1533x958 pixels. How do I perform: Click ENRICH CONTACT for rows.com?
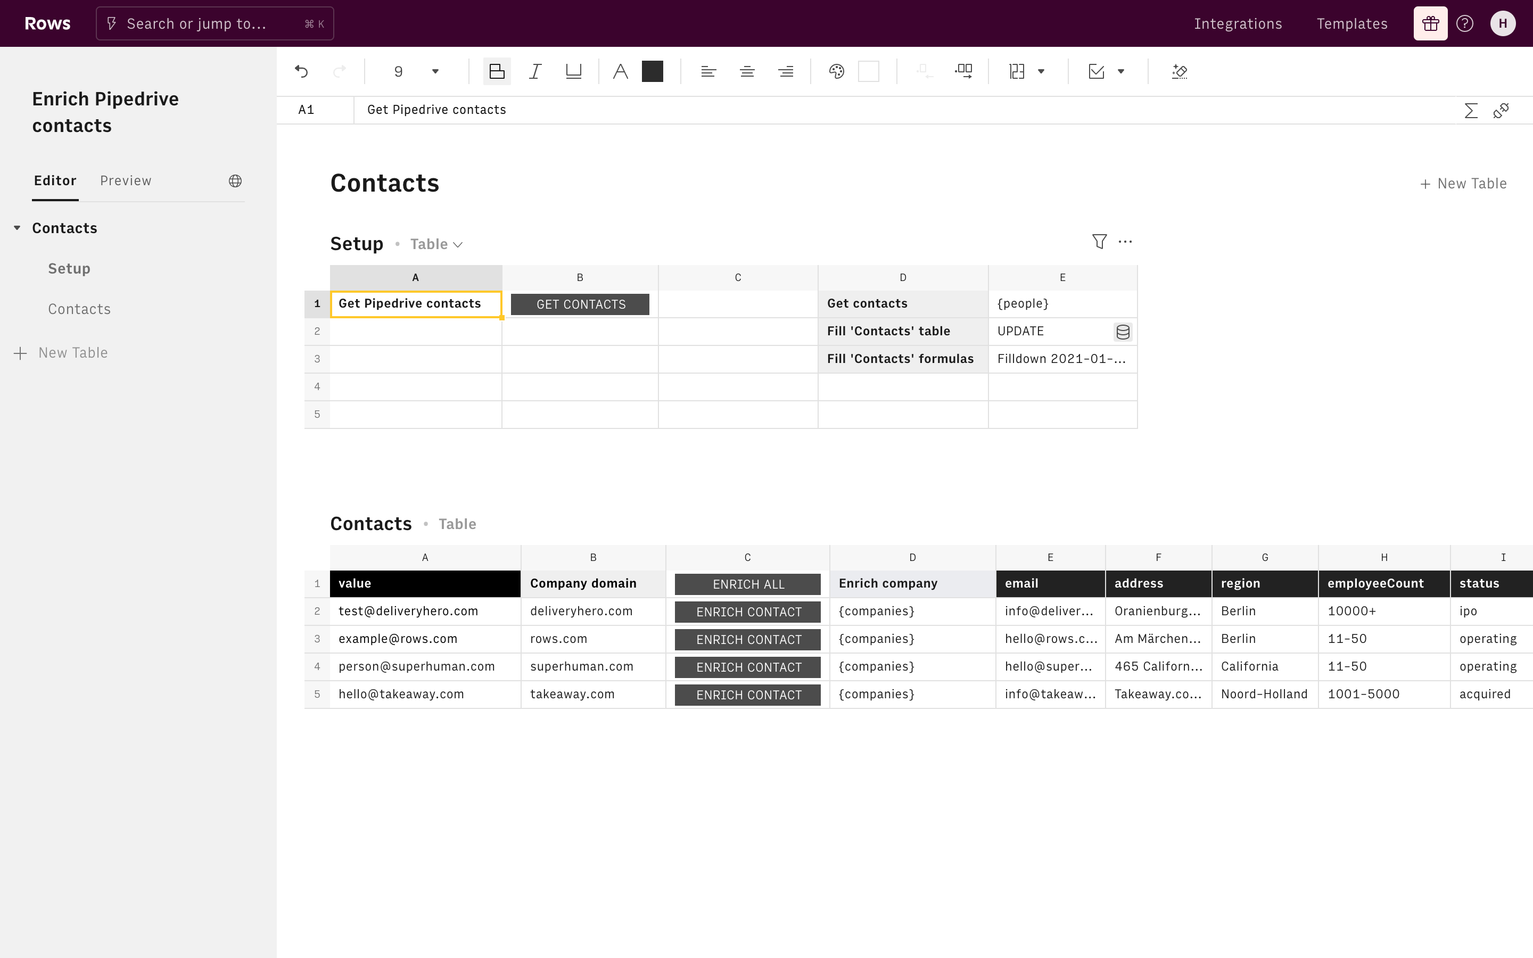[x=747, y=640]
